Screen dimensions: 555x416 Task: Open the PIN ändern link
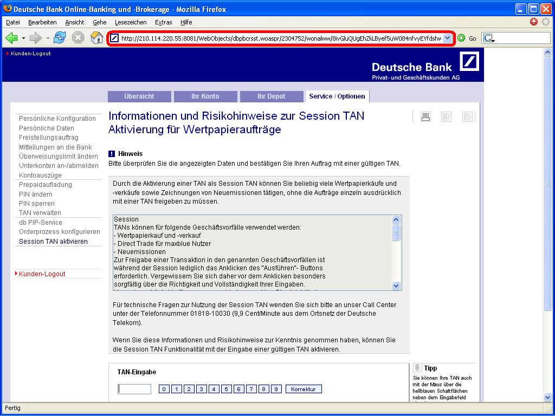pos(36,194)
